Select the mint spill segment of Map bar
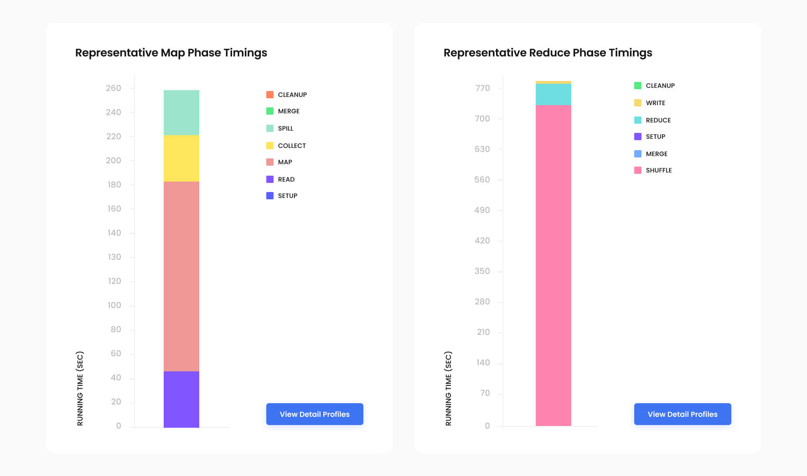The width and height of the screenshot is (807, 476). pyautogui.click(x=181, y=113)
